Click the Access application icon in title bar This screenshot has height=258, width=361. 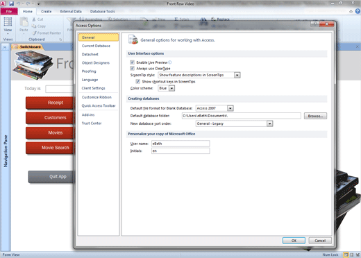point(3,3)
